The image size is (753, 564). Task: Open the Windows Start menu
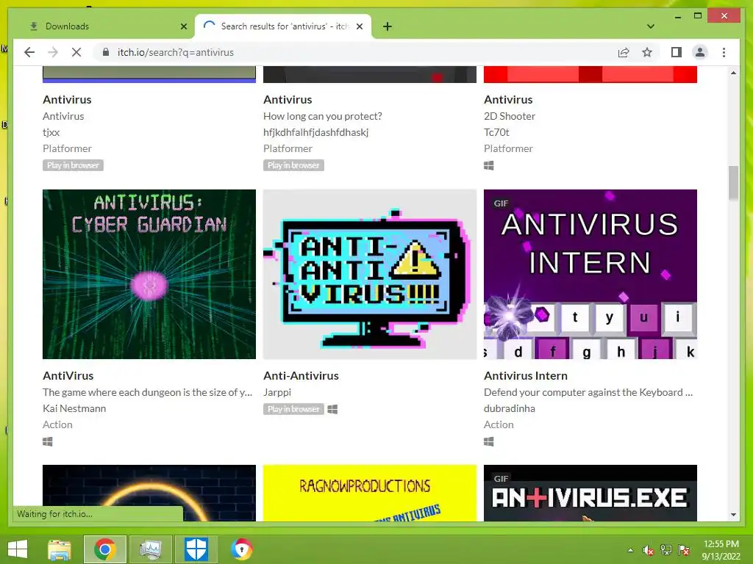tap(18, 549)
